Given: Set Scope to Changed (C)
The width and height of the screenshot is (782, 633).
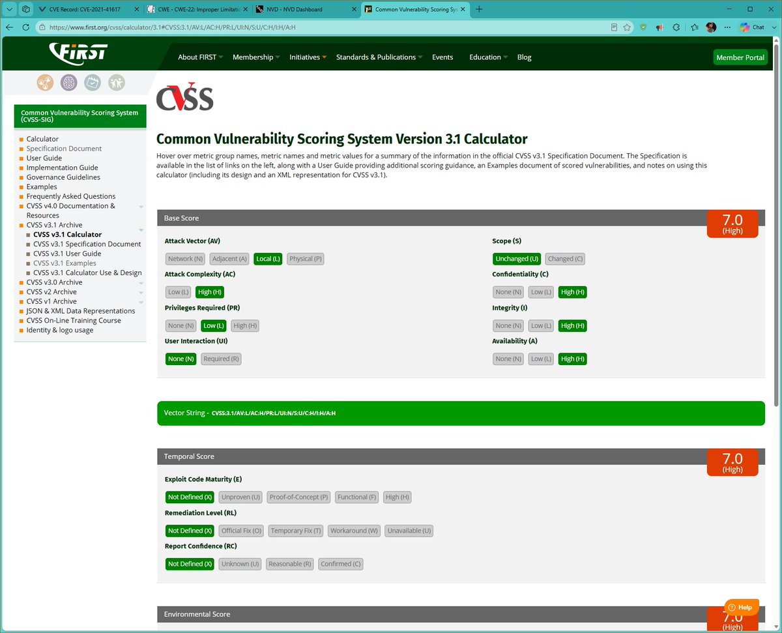Looking at the screenshot, I should [x=565, y=259].
